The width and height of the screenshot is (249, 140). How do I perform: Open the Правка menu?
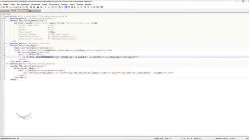click(x=5, y=4)
